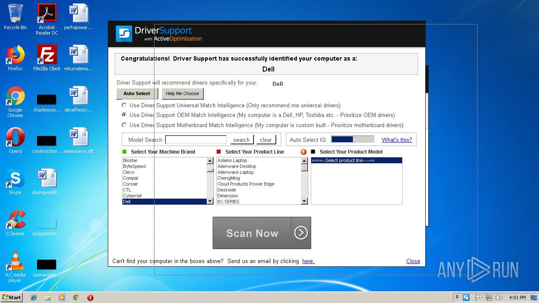Image resolution: width=539 pixels, height=303 pixels.
Task: Launch Firefox from the desktop
Action: coord(15,58)
